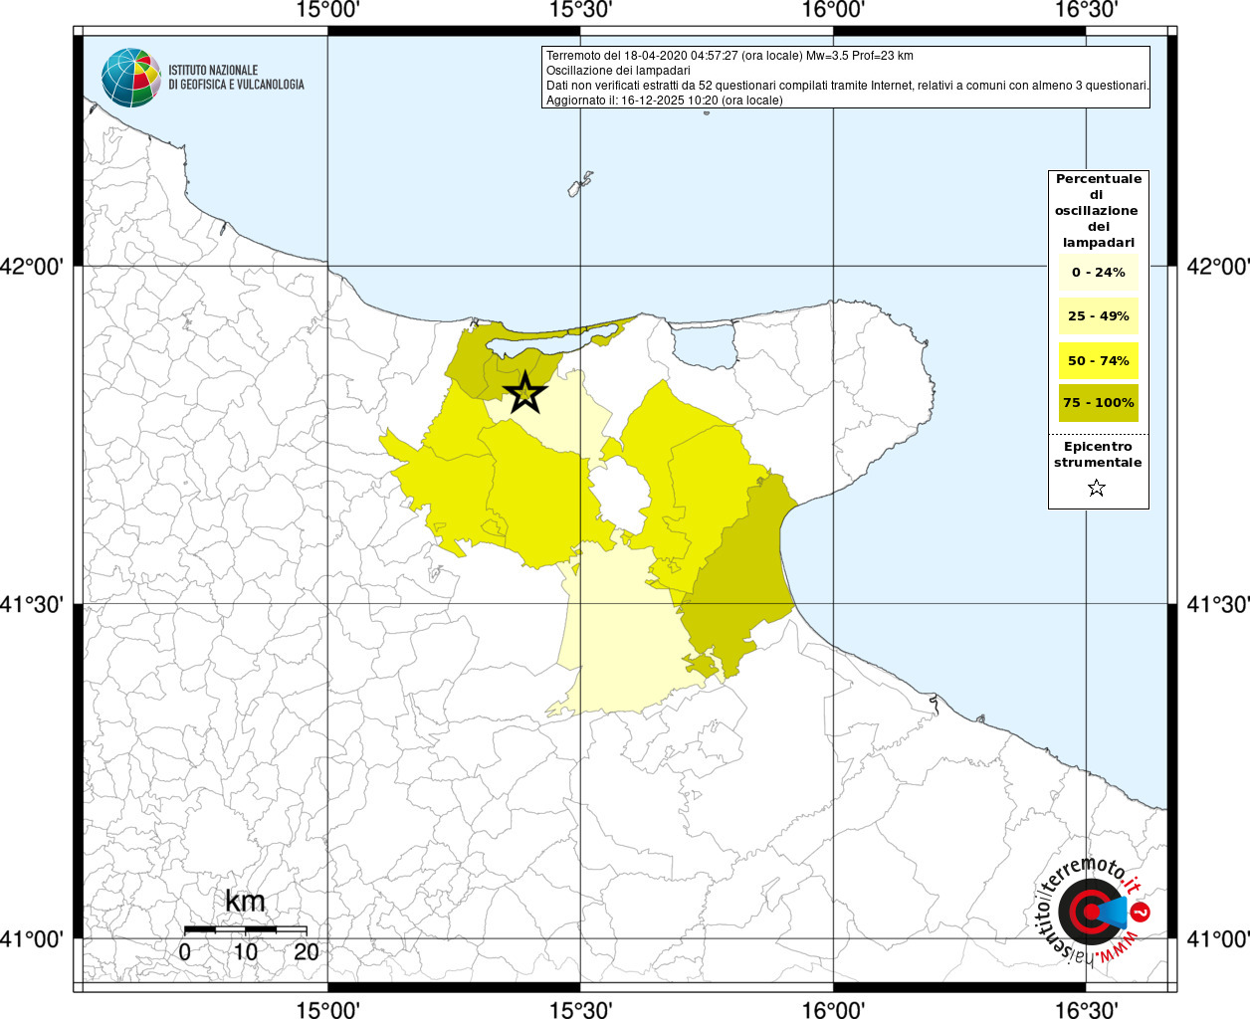Select the 0 - 24% legend swatch
The image size is (1250, 1019).
point(1098,272)
